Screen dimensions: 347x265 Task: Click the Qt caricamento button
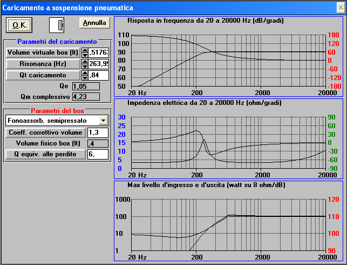[x=43, y=75]
